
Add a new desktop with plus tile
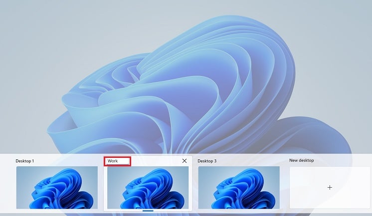pos(330,187)
